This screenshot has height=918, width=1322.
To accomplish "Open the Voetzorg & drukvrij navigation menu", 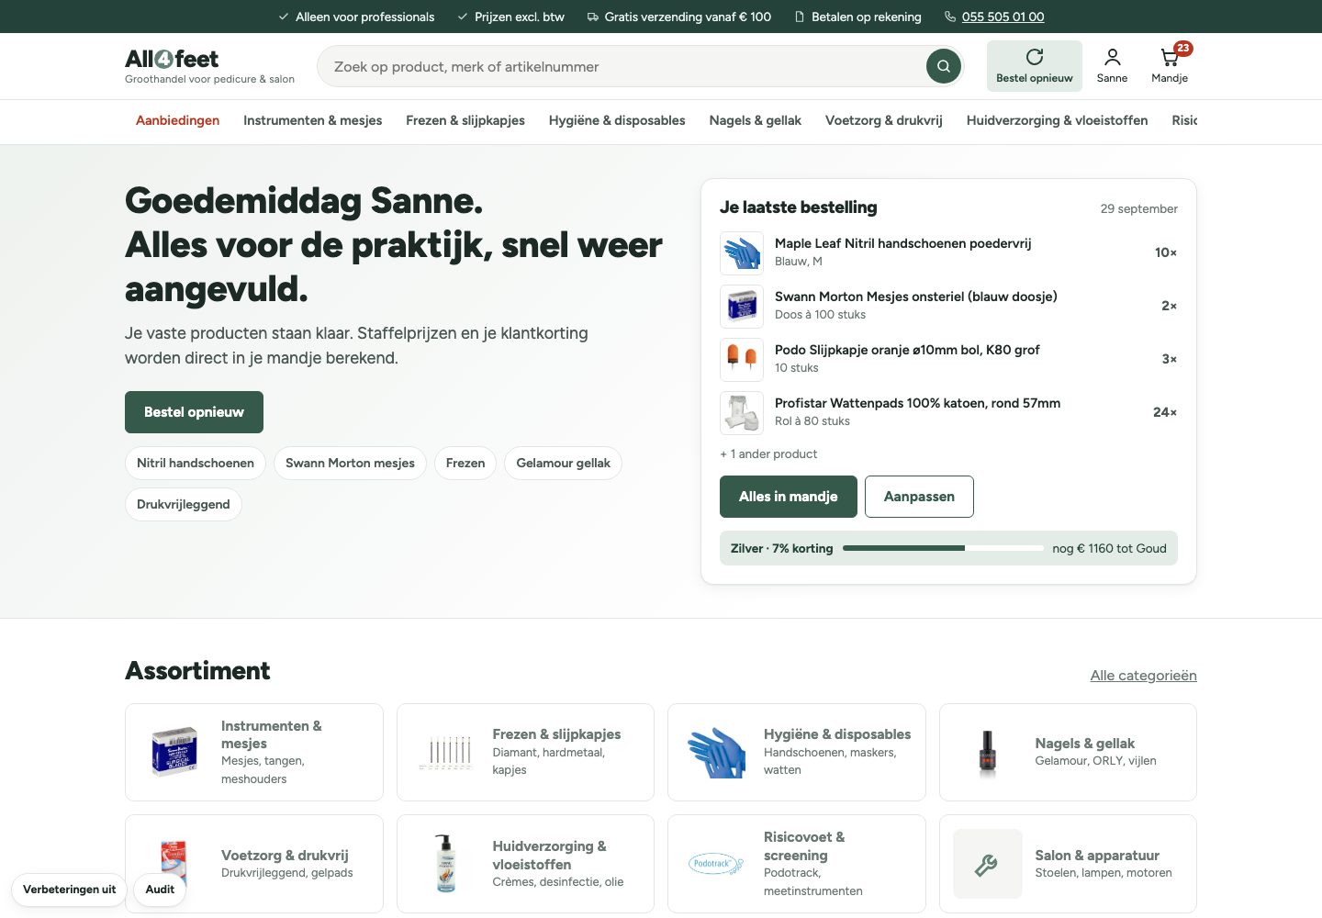I will tap(883, 120).
